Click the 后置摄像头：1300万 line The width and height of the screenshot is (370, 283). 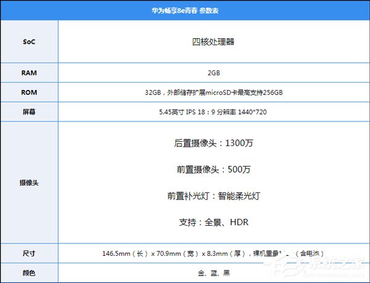click(213, 143)
